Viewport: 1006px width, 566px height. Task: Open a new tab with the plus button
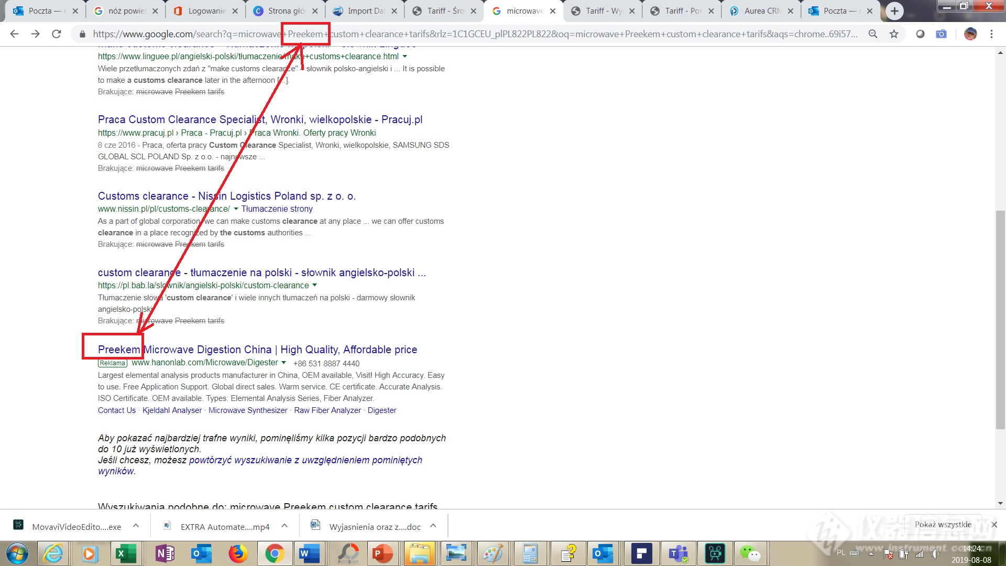click(894, 11)
